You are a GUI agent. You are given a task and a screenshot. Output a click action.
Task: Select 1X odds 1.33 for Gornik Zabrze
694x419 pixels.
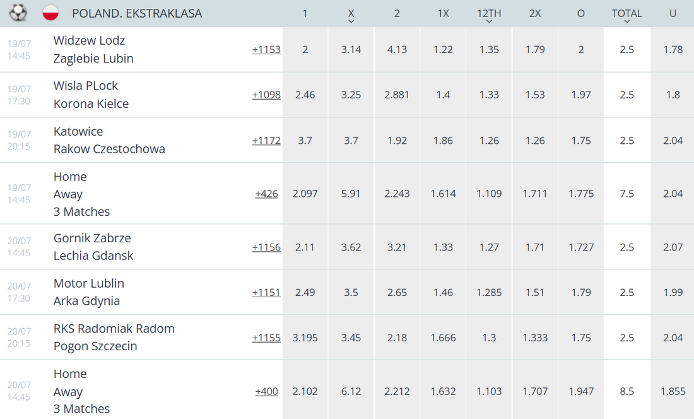click(x=443, y=247)
